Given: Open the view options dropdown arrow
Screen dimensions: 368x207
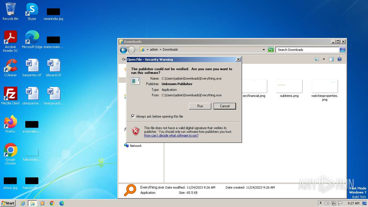Looking at the screenshot, I should tap(324, 59).
